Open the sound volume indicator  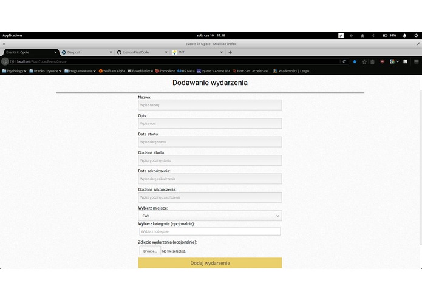coord(352,35)
